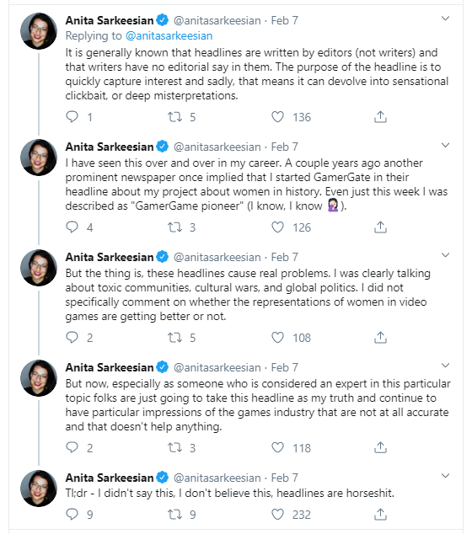Share the Tl;dr tweet

pyautogui.click(x=380, y=515)
